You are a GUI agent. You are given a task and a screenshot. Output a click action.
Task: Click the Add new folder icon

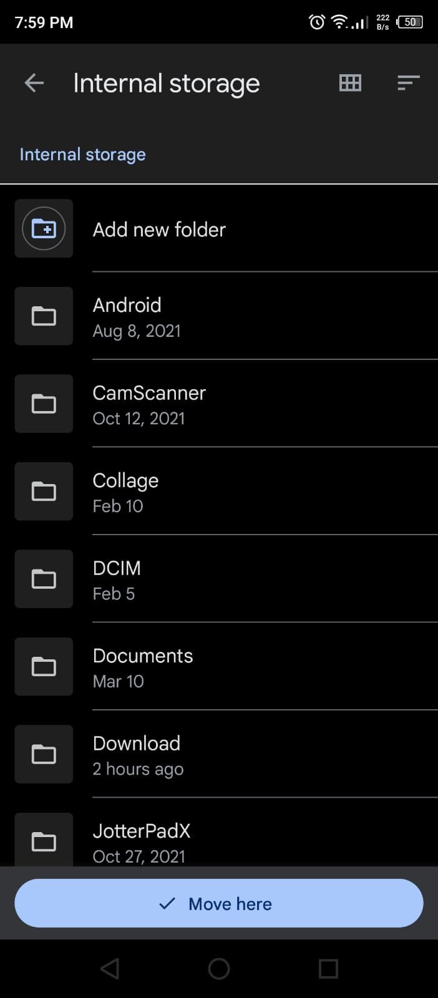point(44,229)
